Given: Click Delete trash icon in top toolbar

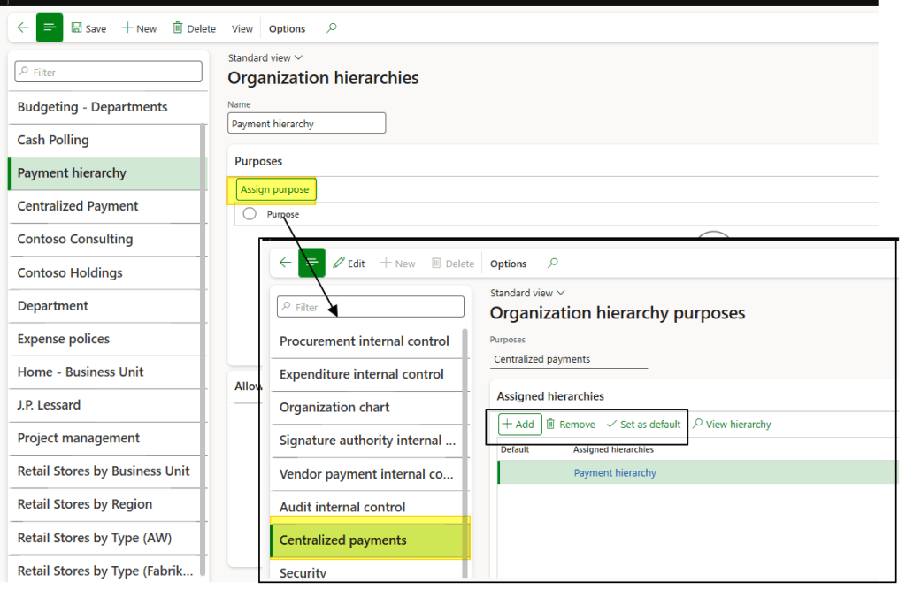Looking at the screenshot, I should coord(178,28).
